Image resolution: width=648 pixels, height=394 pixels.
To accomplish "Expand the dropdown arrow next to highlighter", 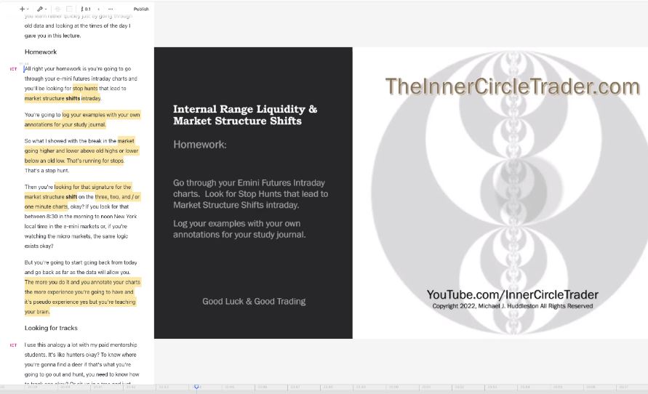I will tap(46, 9).
